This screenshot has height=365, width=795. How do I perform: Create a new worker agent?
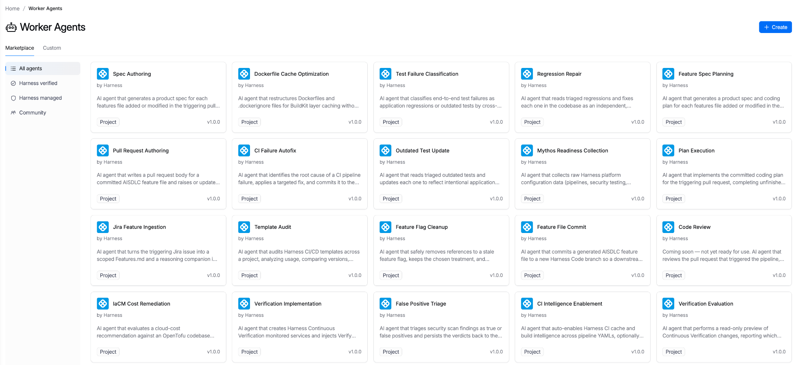(x=775, y=27)
